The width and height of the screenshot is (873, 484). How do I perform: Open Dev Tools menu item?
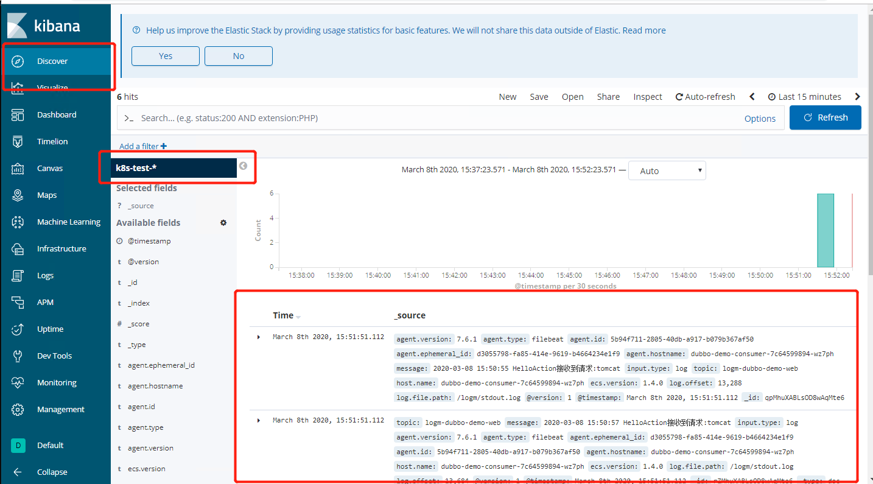pyautogui.click(x=54, y=356)
